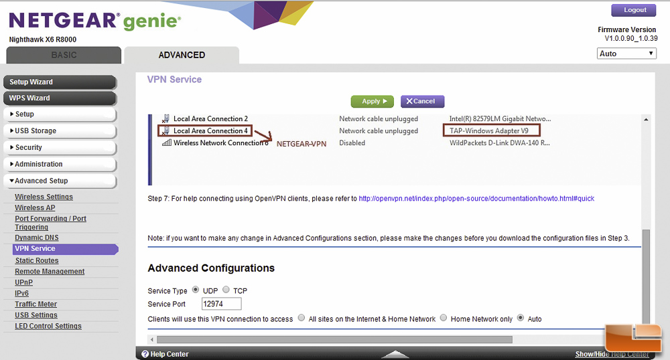The height and width of the screenshot is (360, 670).
Task: Click the Service Port input field
Action: point(221,304)
